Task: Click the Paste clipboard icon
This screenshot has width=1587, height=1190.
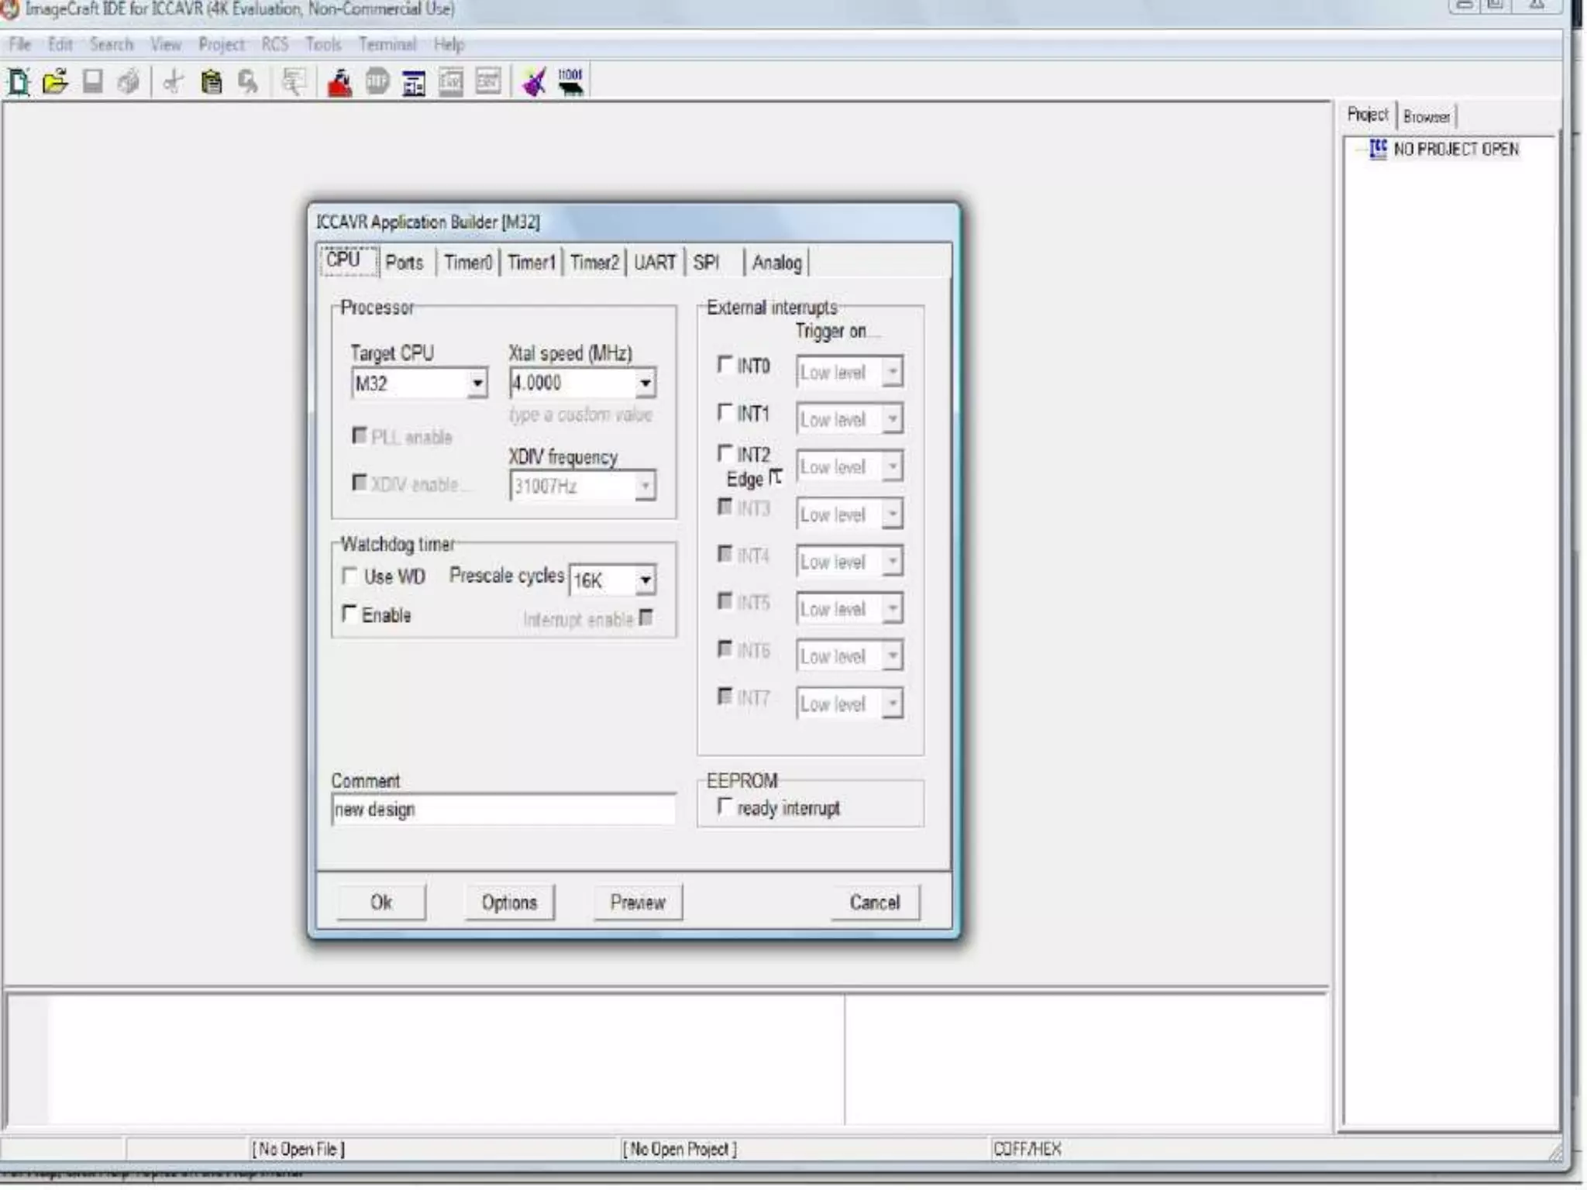Action: [x=211, y=81]
